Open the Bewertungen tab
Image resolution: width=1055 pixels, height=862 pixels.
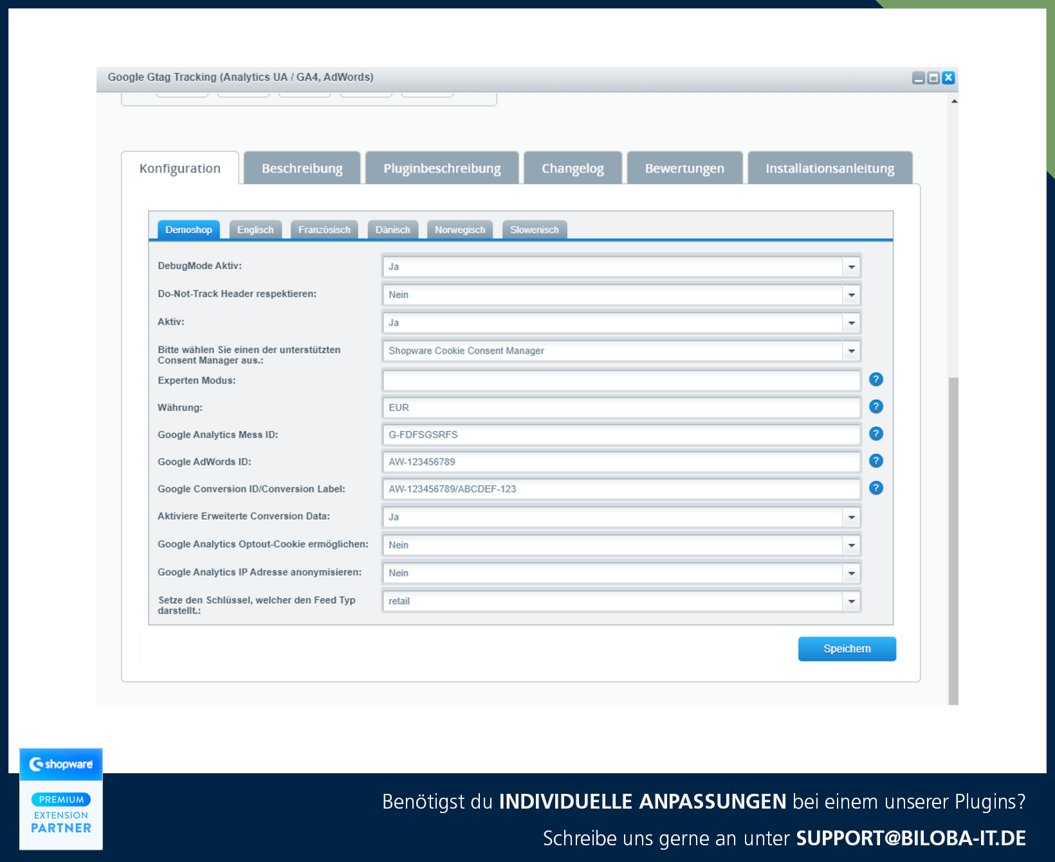(684, 169)
